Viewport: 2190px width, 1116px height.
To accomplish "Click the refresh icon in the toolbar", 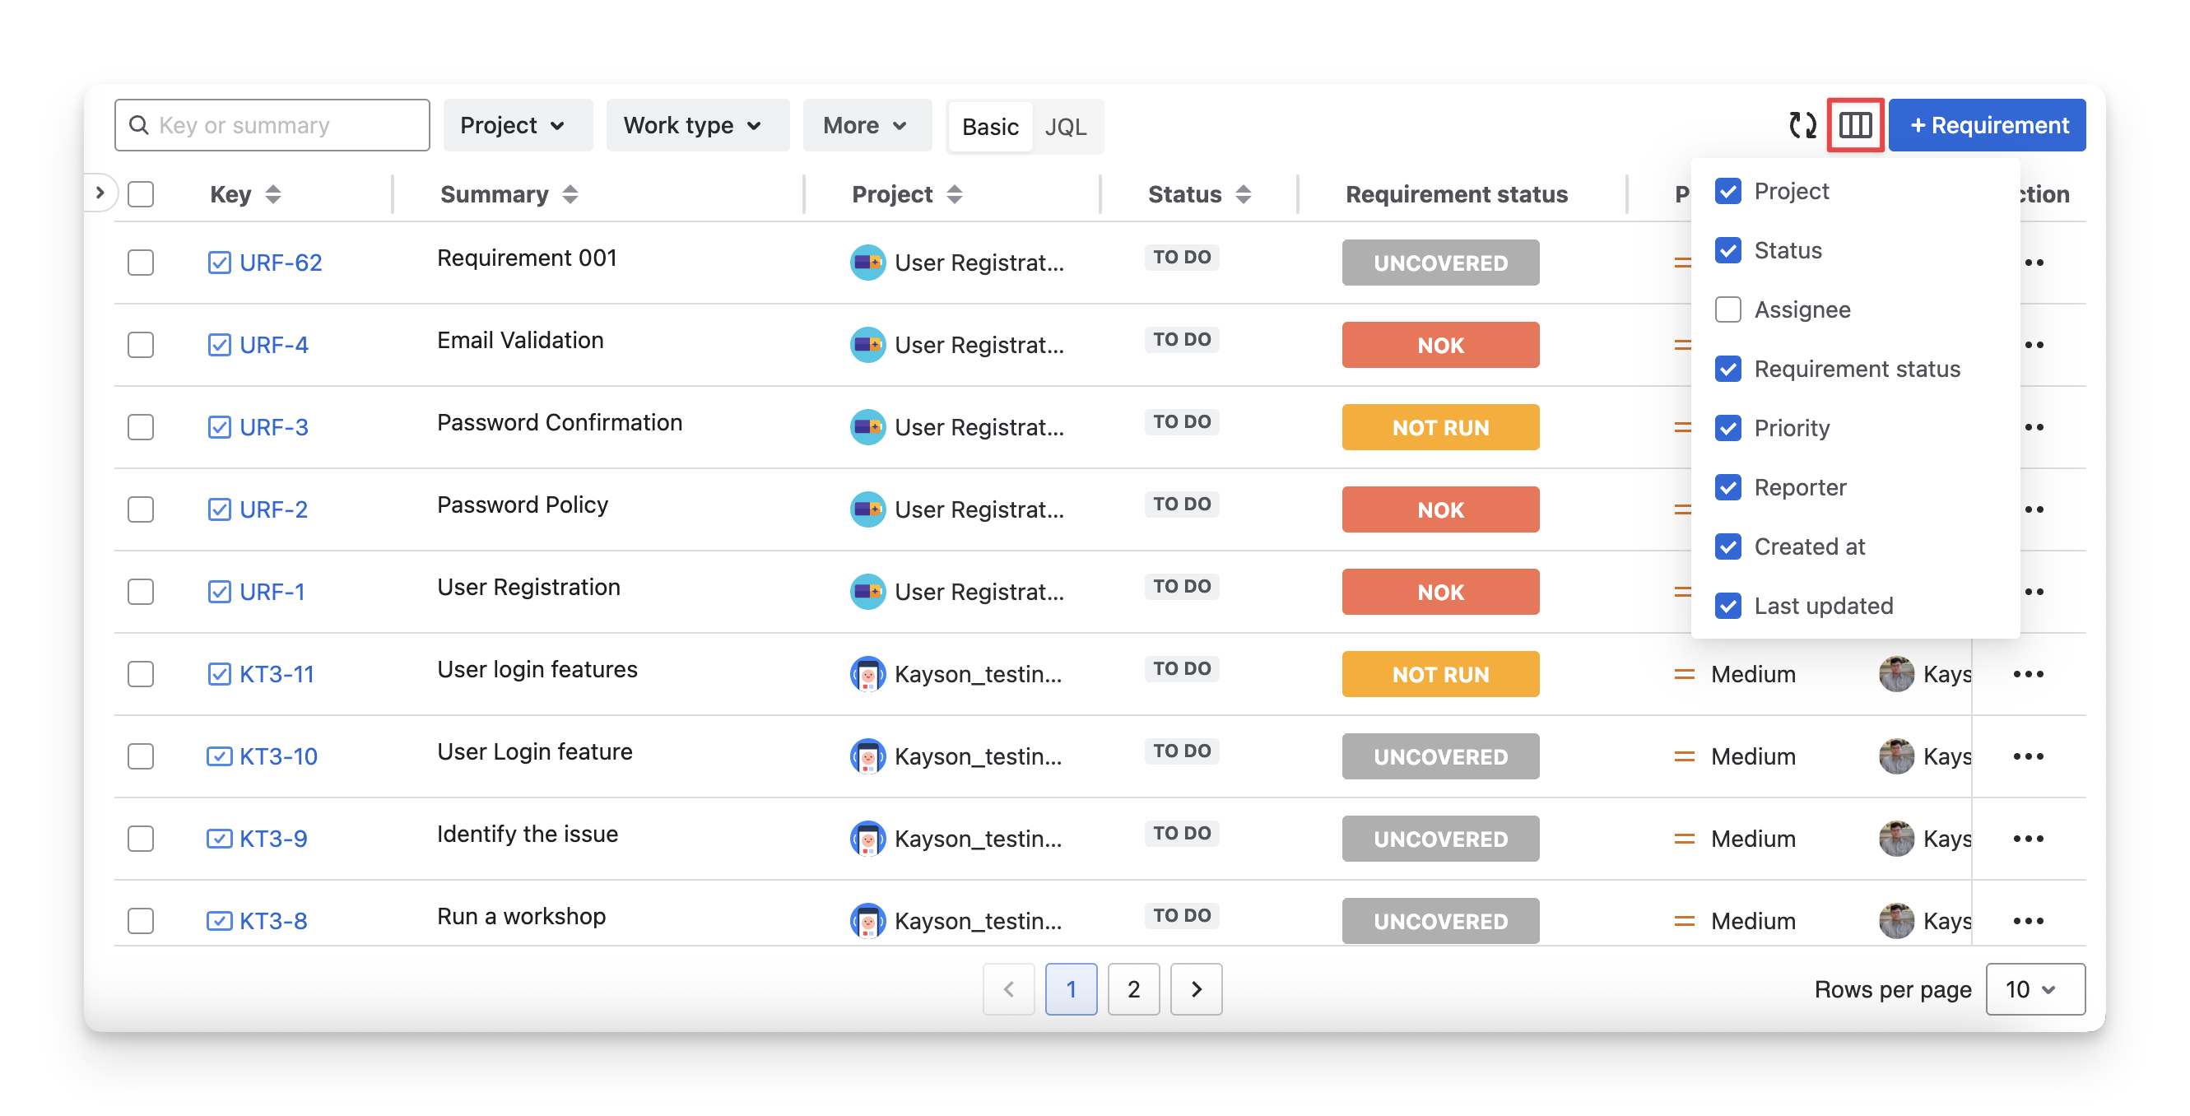I will (1802, 125).
